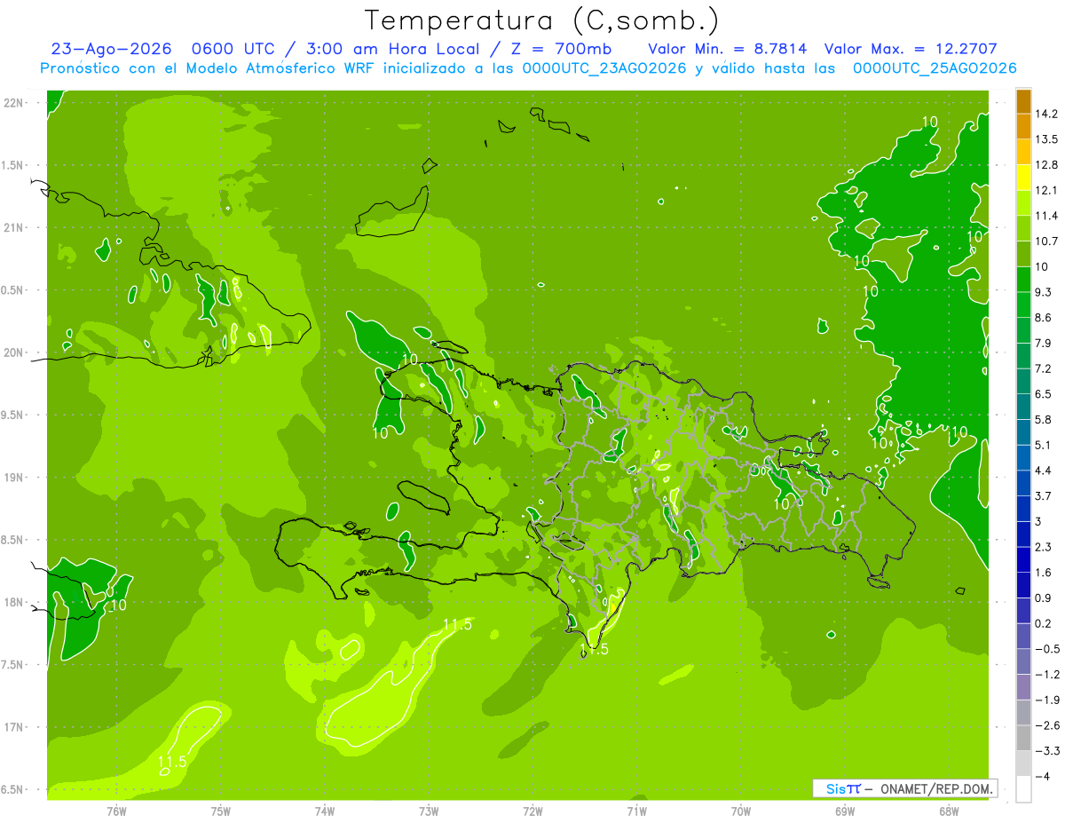
Task: Click the title 'Temperatura (C,somb.)'
Action: [541, 20]
